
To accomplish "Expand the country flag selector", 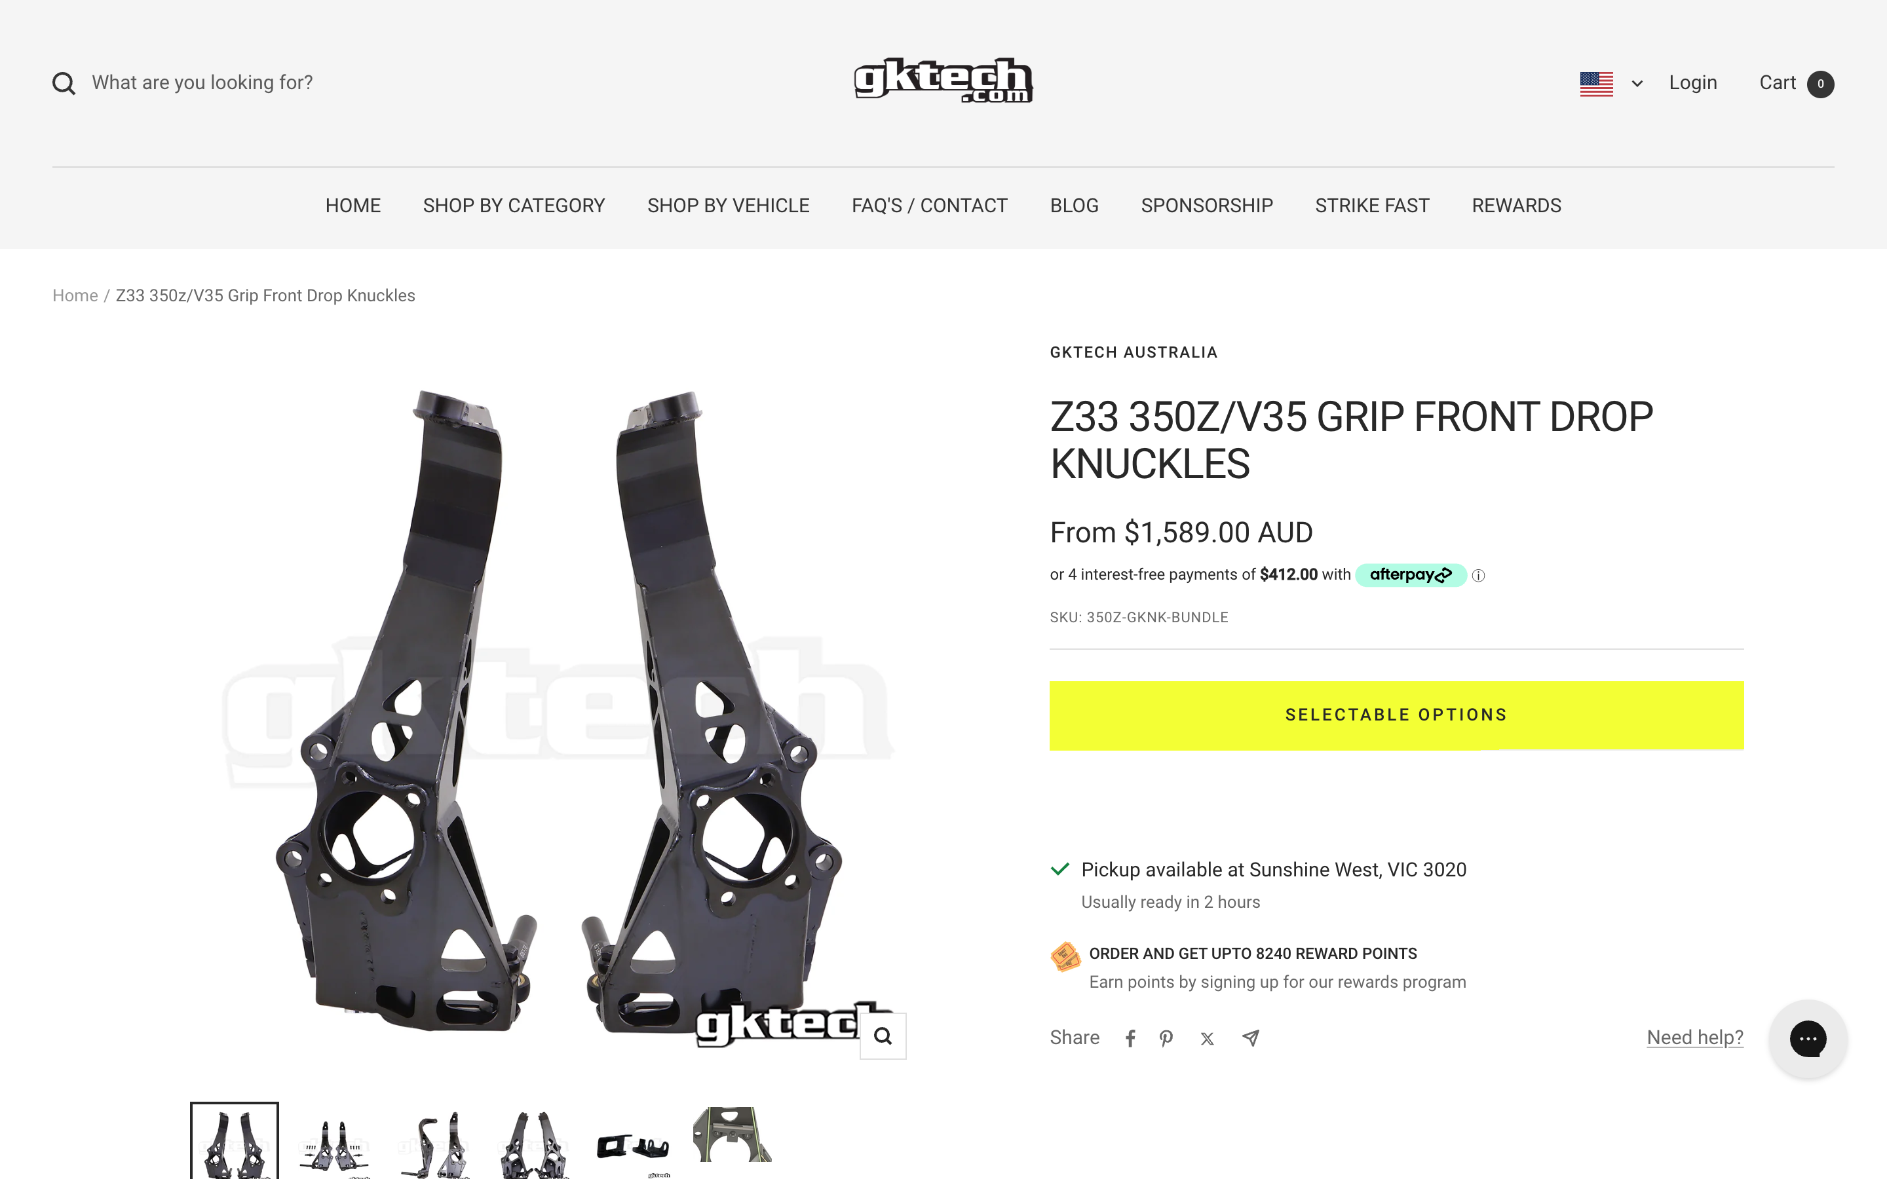I will [x=1611, y=83].
